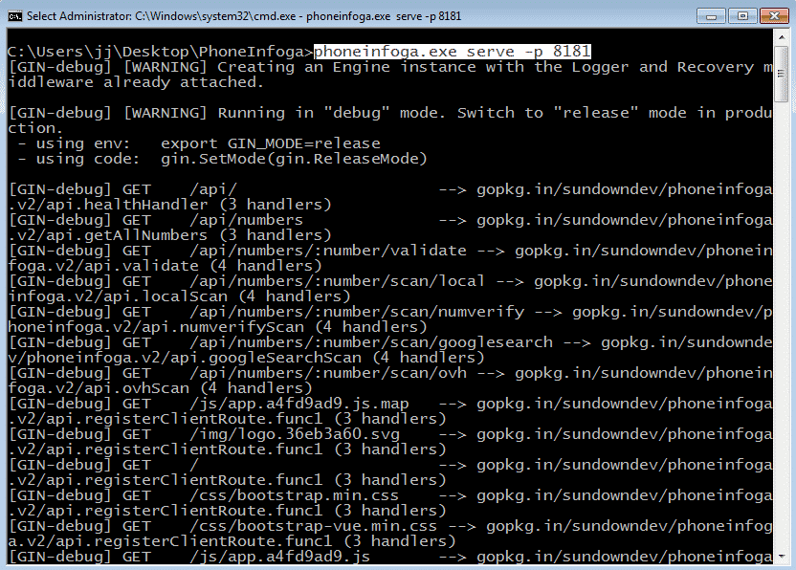Open the cmd.exe system menu icon
Viewport: 796px width, 570px height.
(14, 16)
